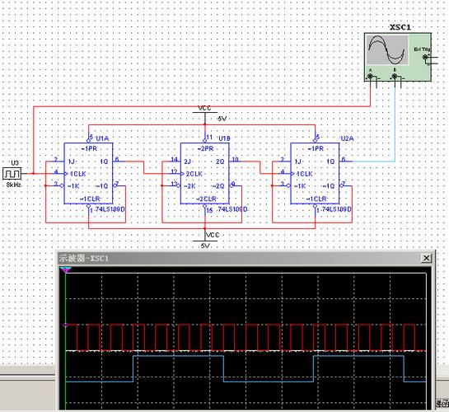
Task: Close the XSC1 oscilloscope window
Action: [x=427, y=258]
